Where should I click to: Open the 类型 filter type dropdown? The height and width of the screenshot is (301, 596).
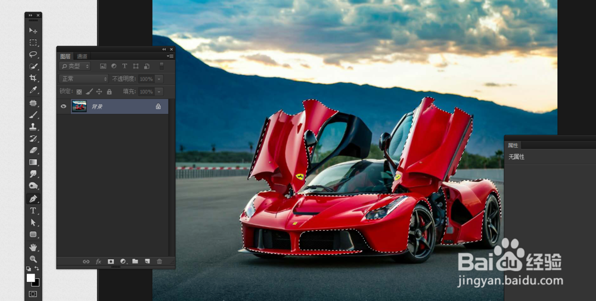75,66
